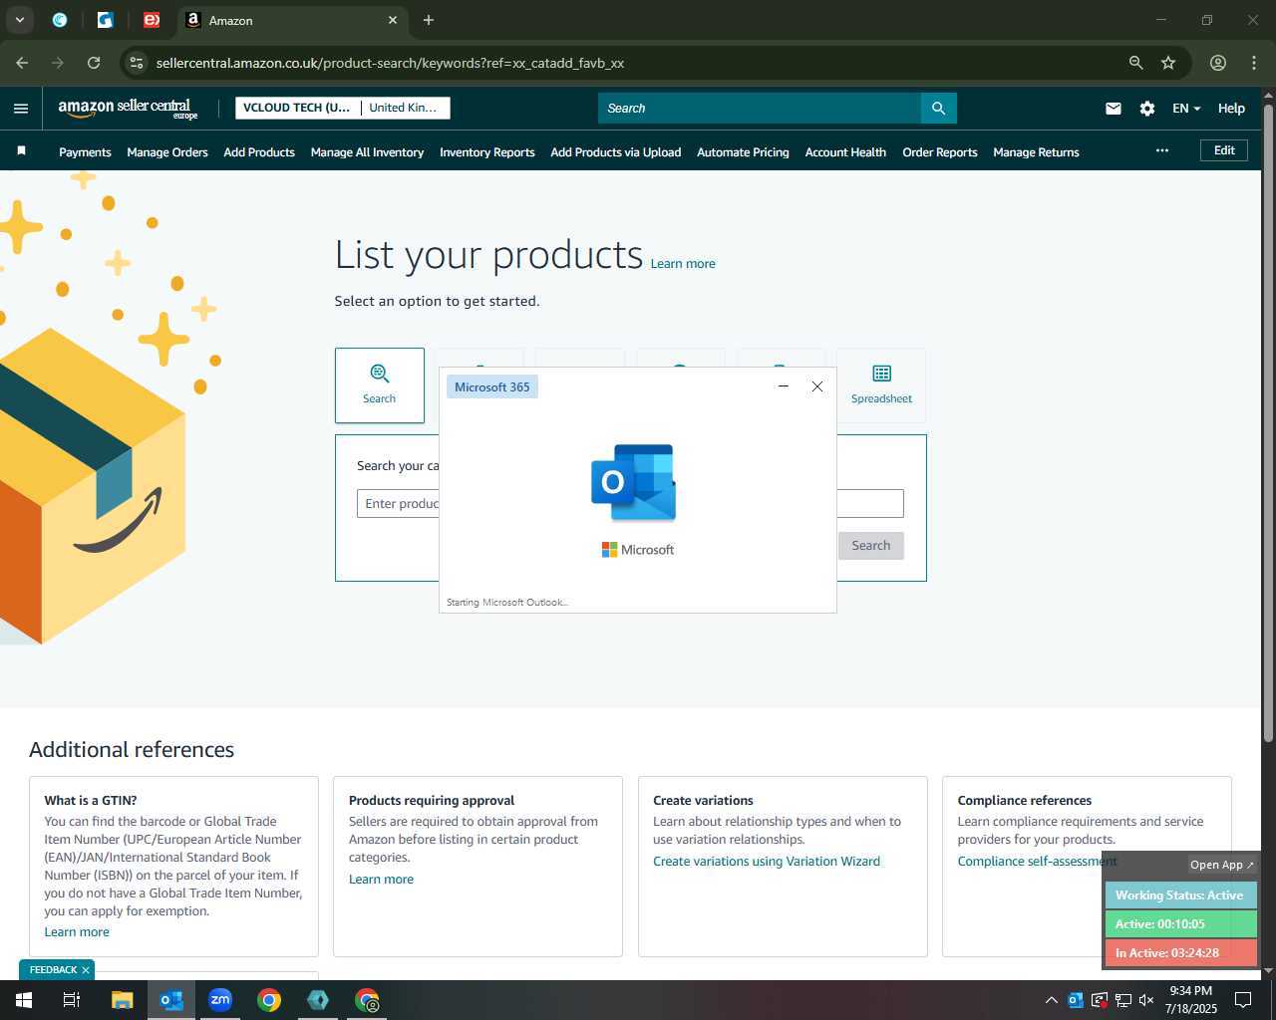The width and height of the screenshot is (1276, 1020).
Task: Open Manage Returns
Action: pos(1036,152)
